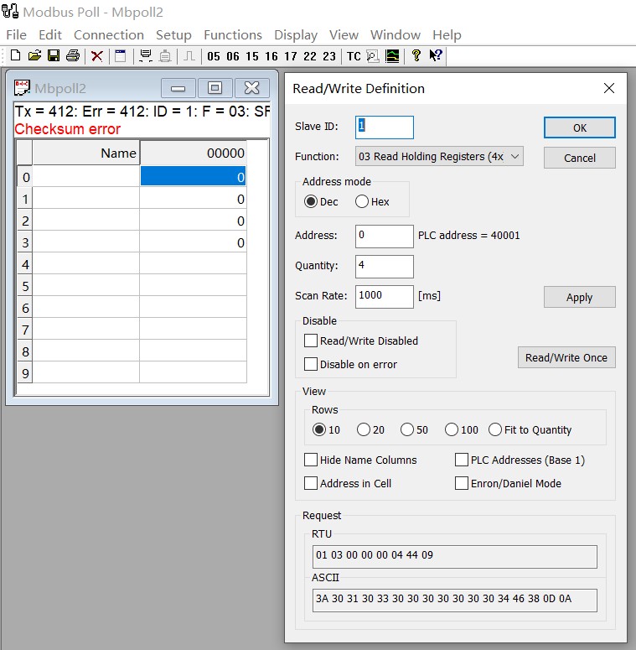Click the printer icon in toolbar
Image resolution: width=636 pixels, height=650 pixels.
(x=73, y=55)
